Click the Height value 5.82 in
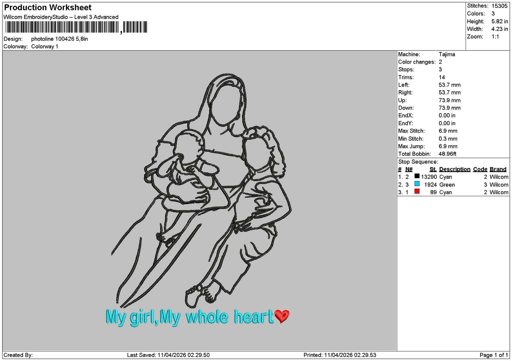512x361 pixels. click(x=500, y=21)
